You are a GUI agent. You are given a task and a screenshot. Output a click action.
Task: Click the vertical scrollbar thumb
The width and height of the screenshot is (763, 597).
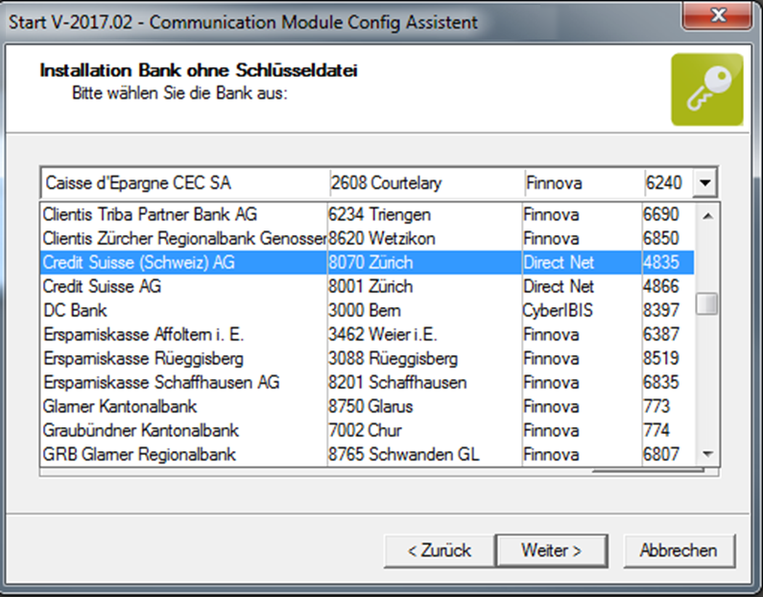tap(707, 304)
